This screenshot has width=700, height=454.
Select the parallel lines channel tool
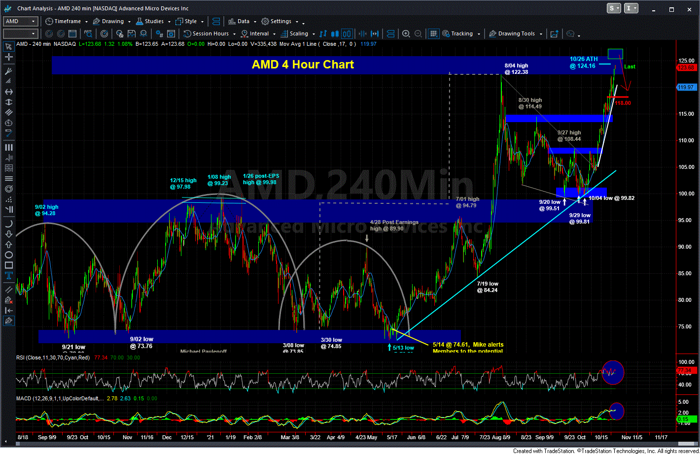(x=9, y=113)
